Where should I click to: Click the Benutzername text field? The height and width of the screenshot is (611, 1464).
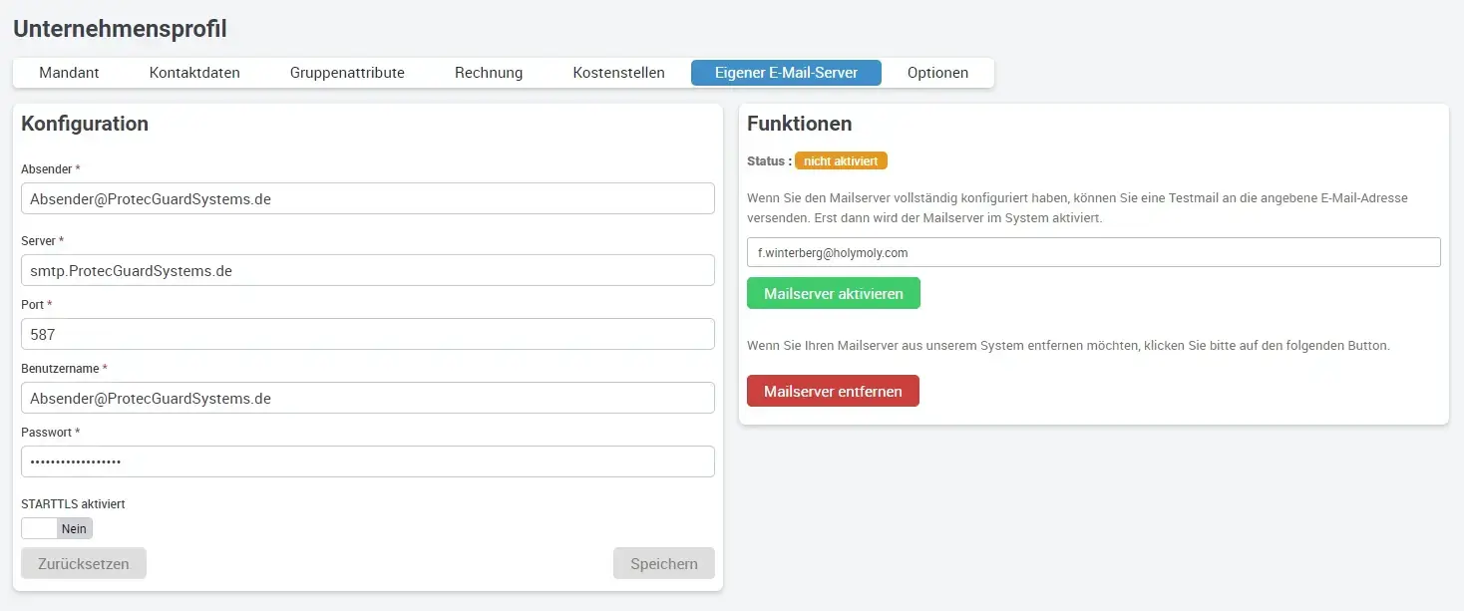pos(367,398)
